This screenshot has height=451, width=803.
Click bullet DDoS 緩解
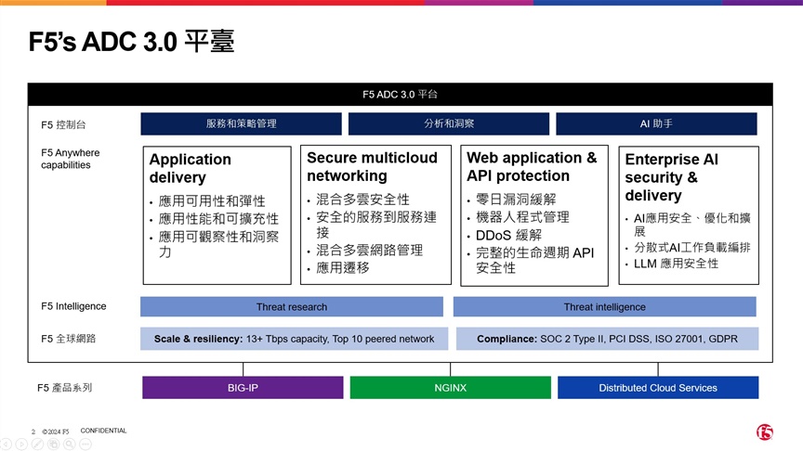[x=508, y=235]
